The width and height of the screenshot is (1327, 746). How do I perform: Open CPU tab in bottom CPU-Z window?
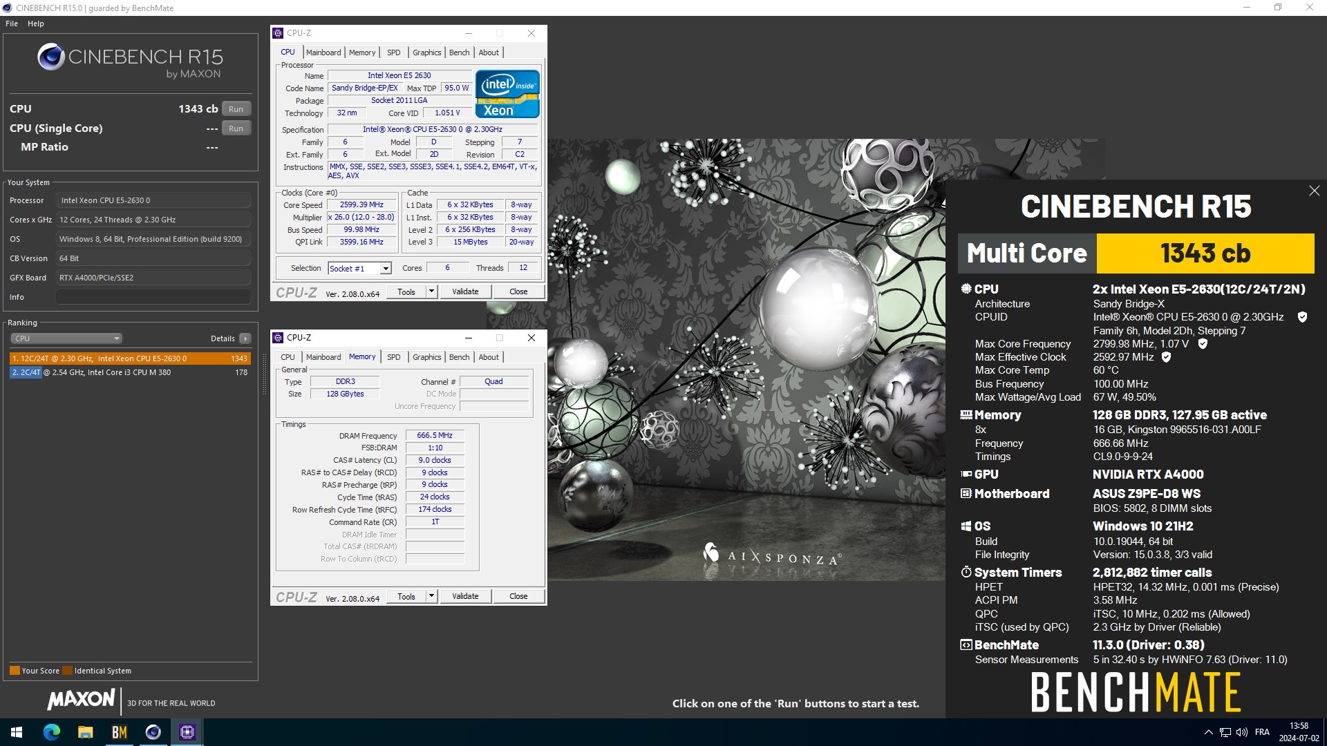pyautogui.click(x=288, y=357)
